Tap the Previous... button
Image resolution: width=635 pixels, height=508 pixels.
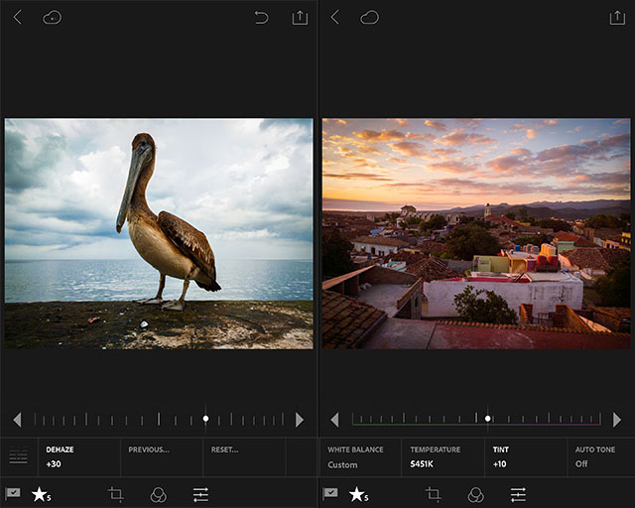(x=149, y=449)
